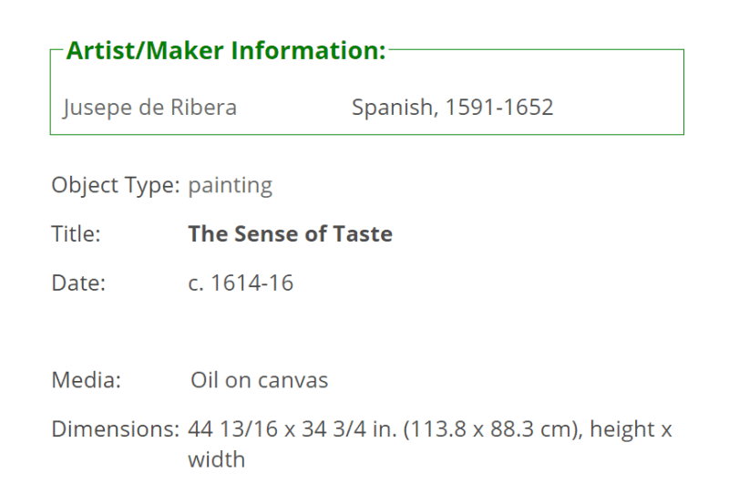Click the Artist/Maker Information heading
The image size is (729, 484).
pyautogui.click(x=226, y=50)
